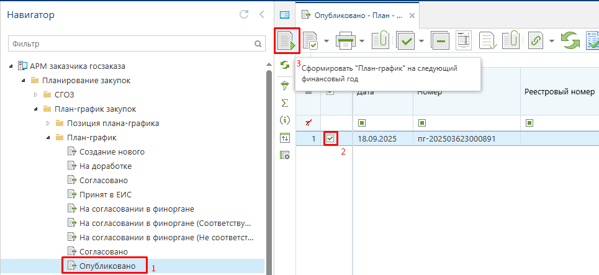This screenshot has width=599, height=275.
Task: Collapse the Навигатор panel with chevron
Action: 262,15
